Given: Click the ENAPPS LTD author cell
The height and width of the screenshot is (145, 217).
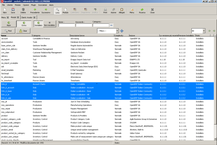Looking at the screenshot, I should point(135,60).
